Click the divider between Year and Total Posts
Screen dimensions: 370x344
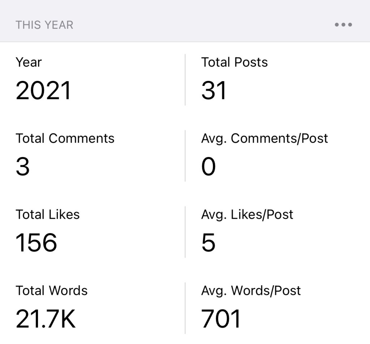tap(185, 80)
